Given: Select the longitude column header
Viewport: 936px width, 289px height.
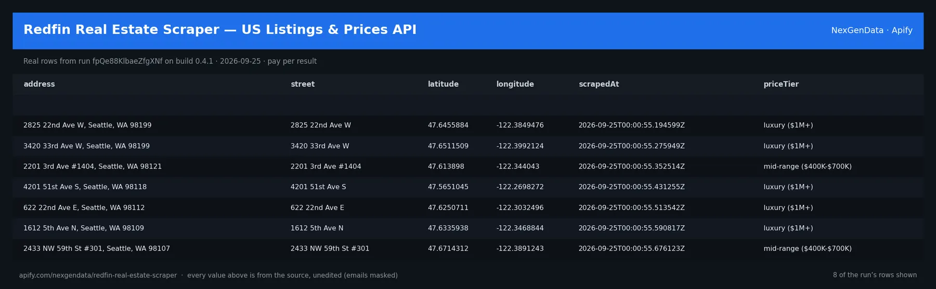Looking at the screenshot, I should point(515,84).
